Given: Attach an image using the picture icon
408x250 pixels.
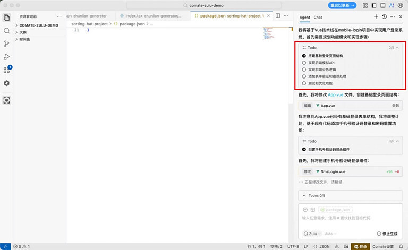Looking at the screenshot, I should click(313, 210).
